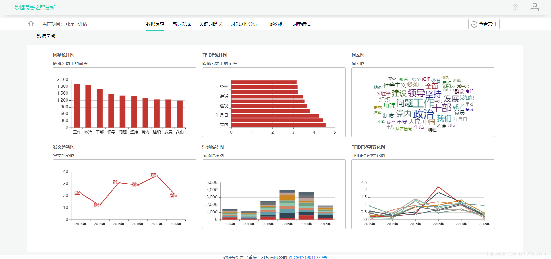Click the TFIDF统计图 section title

(x=215, y=55)
